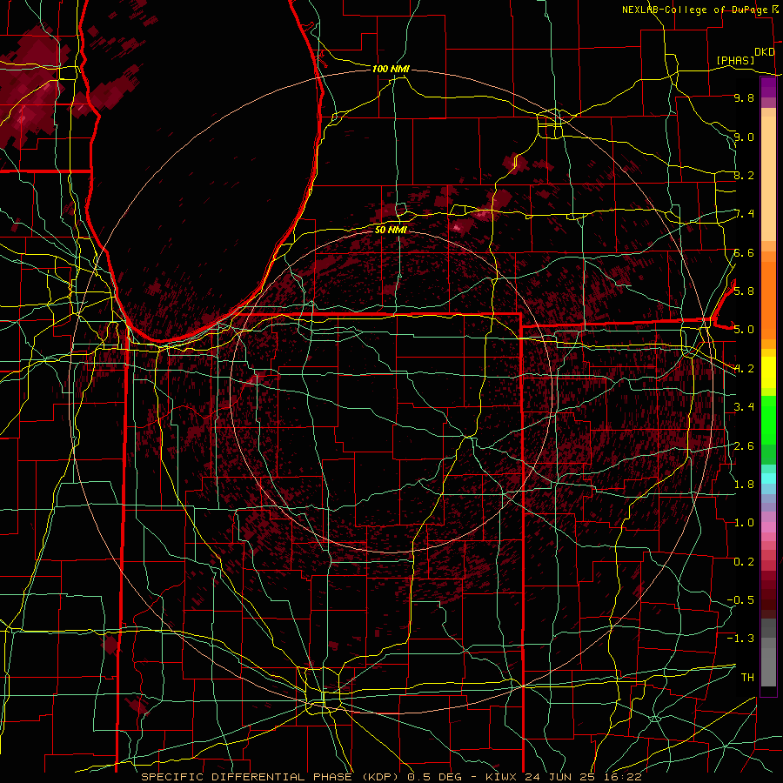This screenshot has height=783, width=783.
Task: Click the 'TH' threshold label
Action: (747, 677)
